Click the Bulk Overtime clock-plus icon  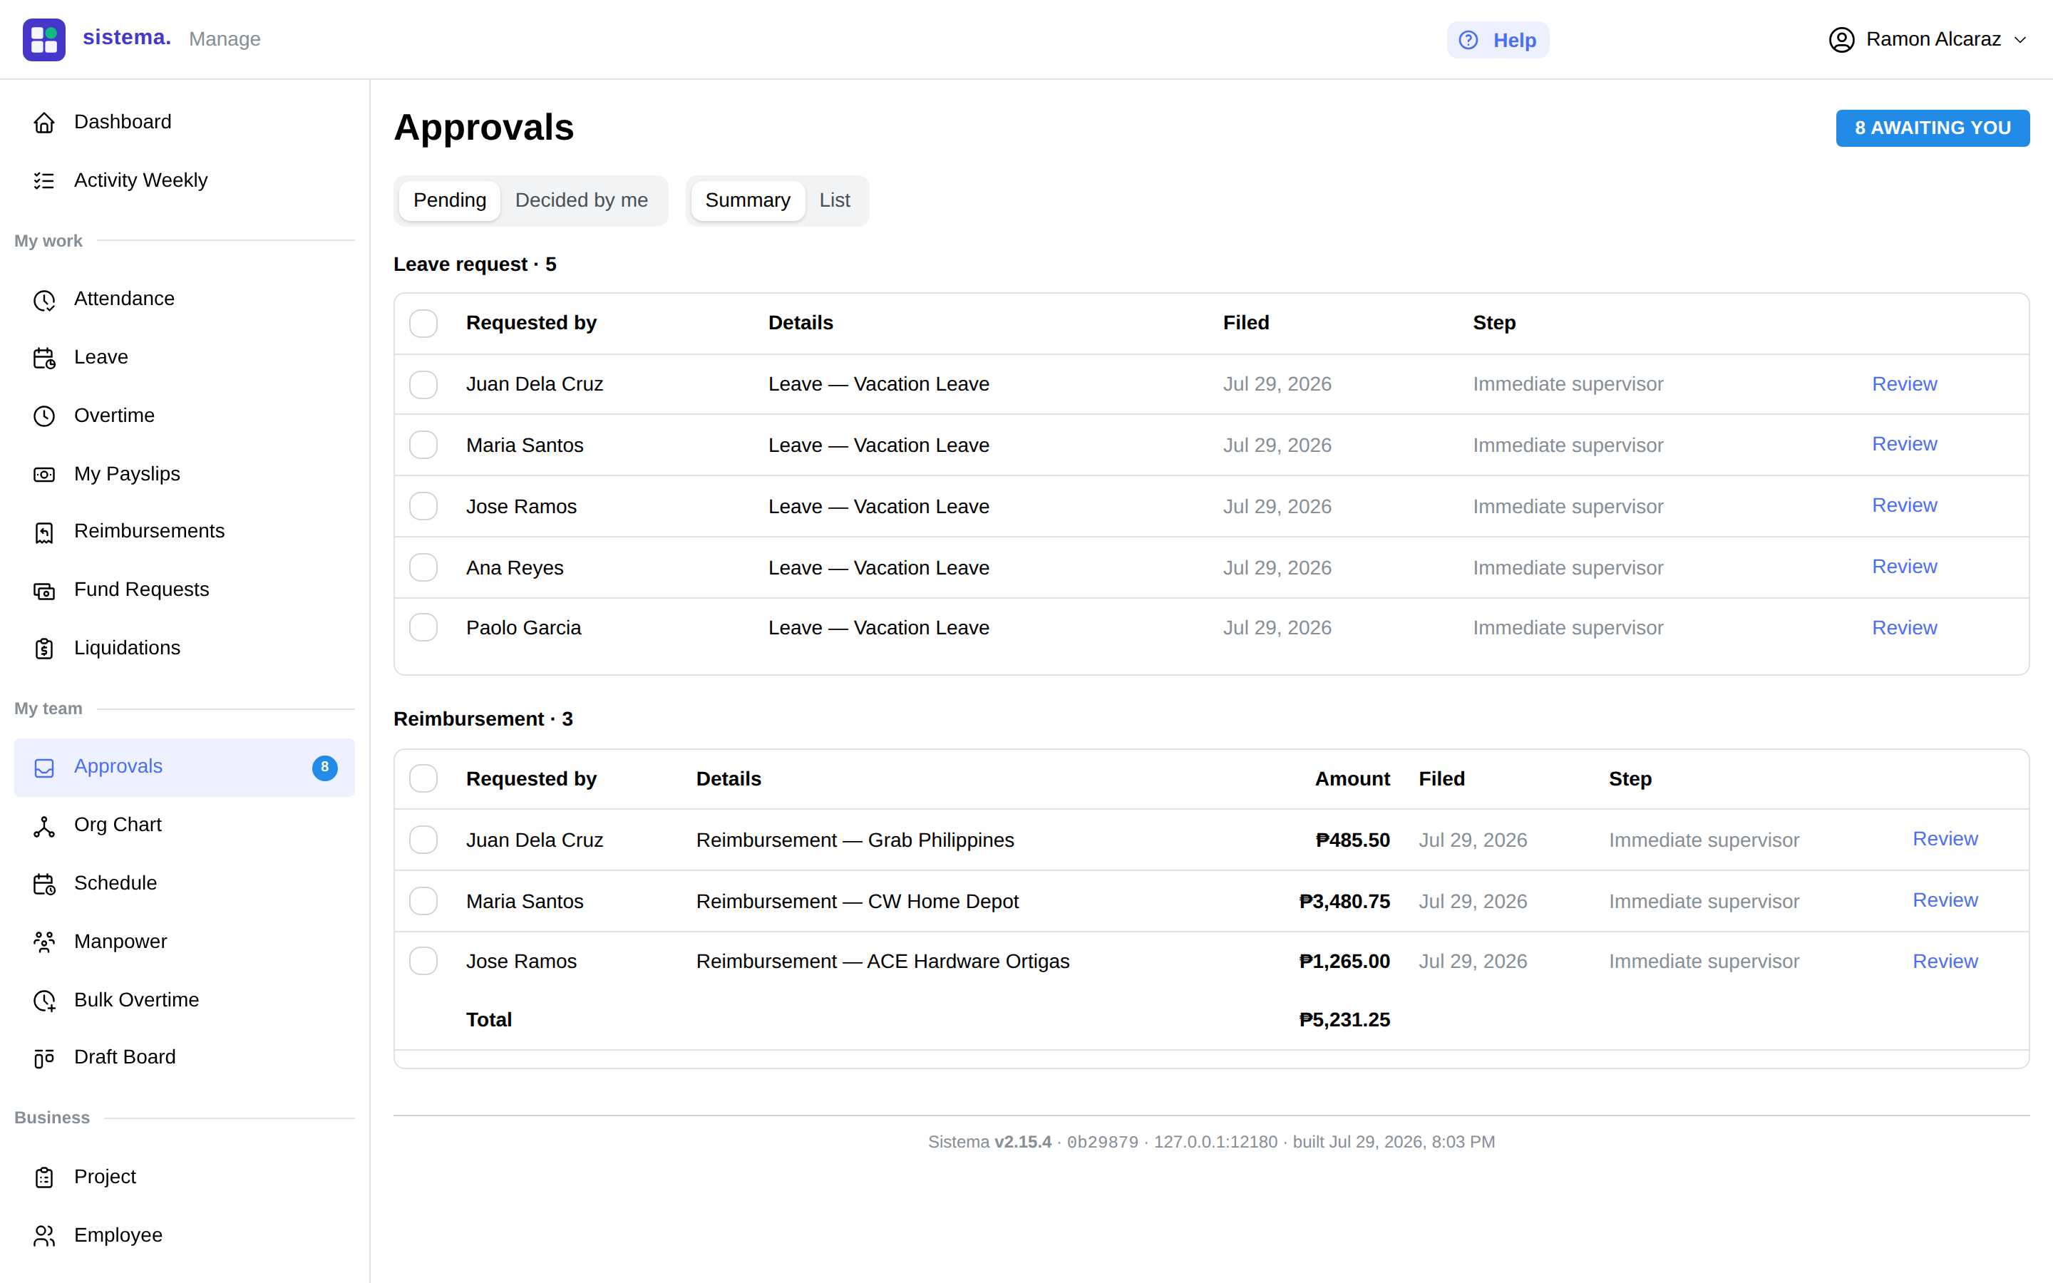coord(44,1001)
